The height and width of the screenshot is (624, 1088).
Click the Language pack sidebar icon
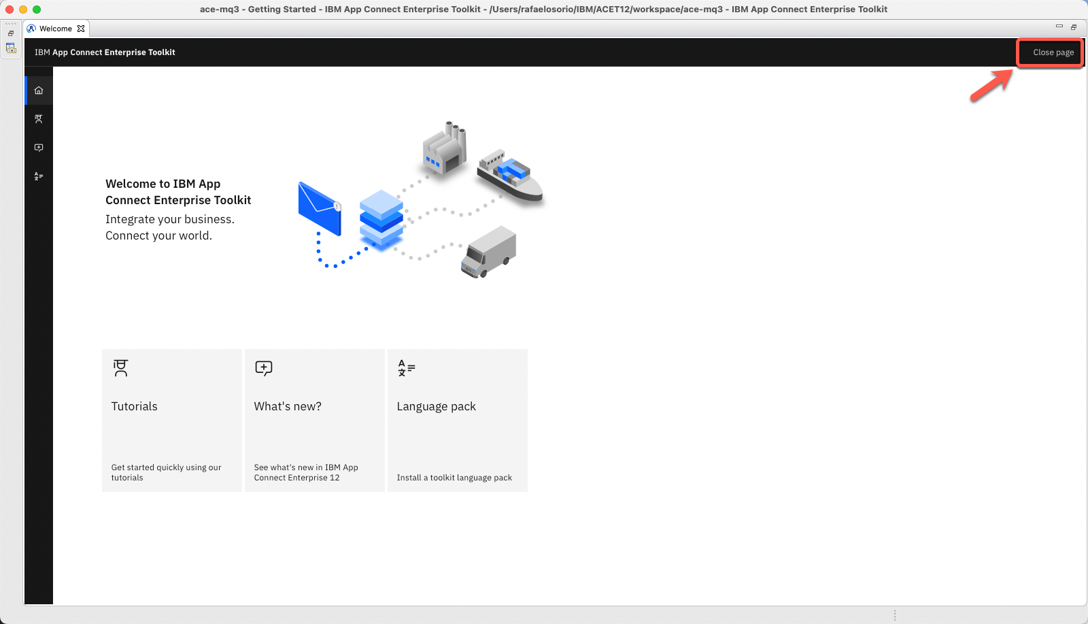click(39, 176)
